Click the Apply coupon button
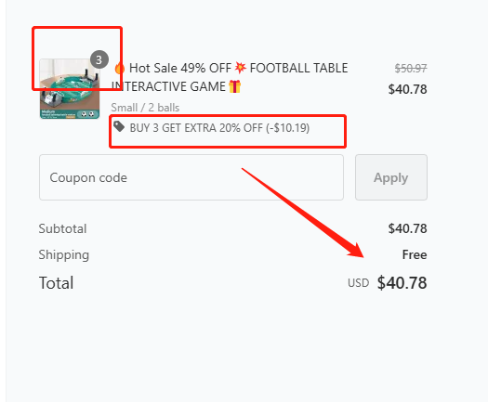488x402 pixels. coord(391,177)
